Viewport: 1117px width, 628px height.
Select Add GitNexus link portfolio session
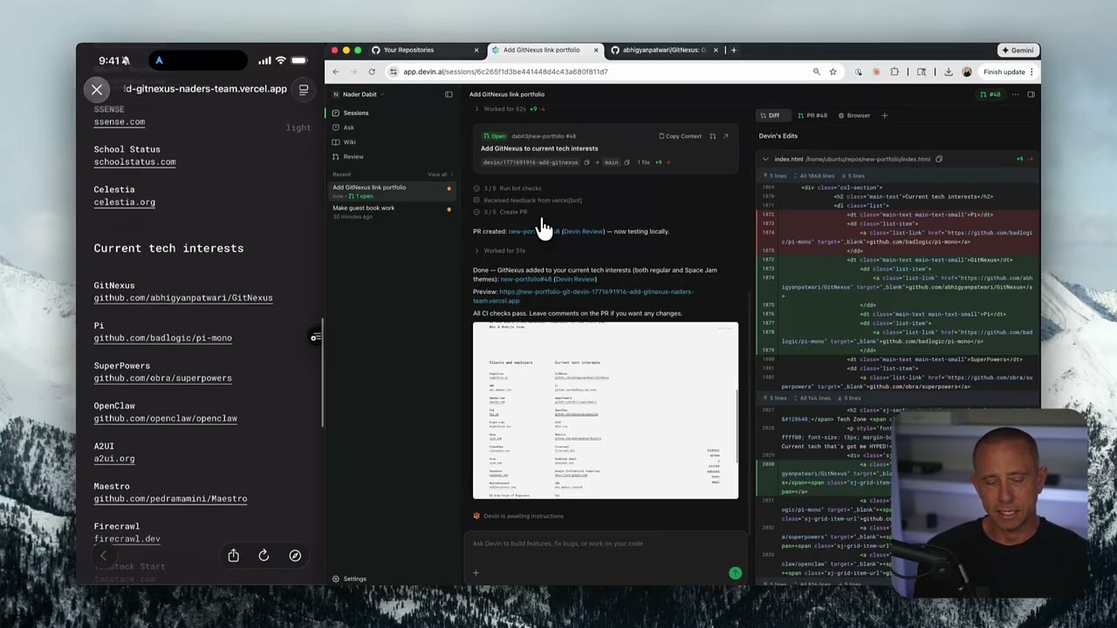click(391, 191)
